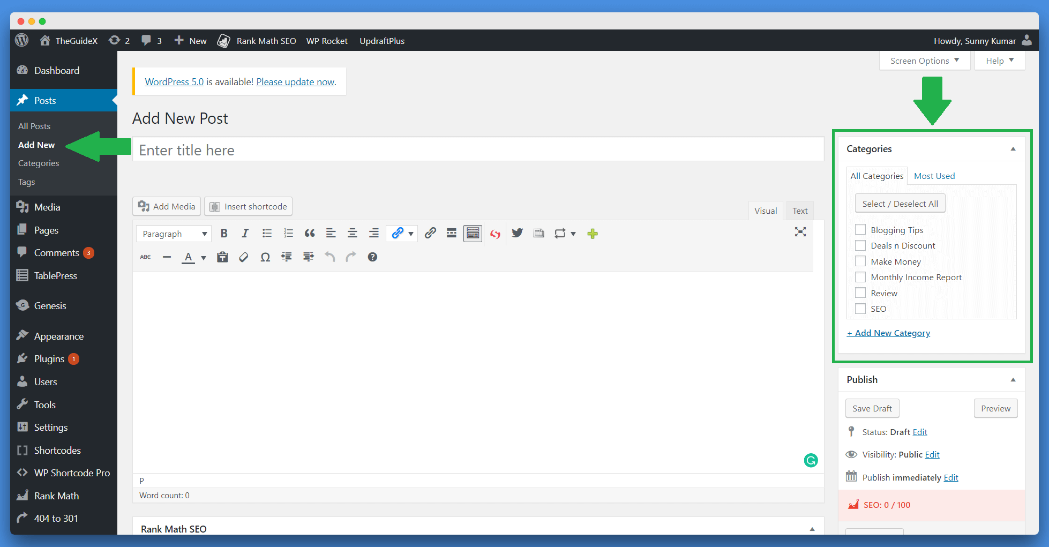1049x547 pixels.
Task: Increase indent of the paragraph
Action: (x=309, y=257)
